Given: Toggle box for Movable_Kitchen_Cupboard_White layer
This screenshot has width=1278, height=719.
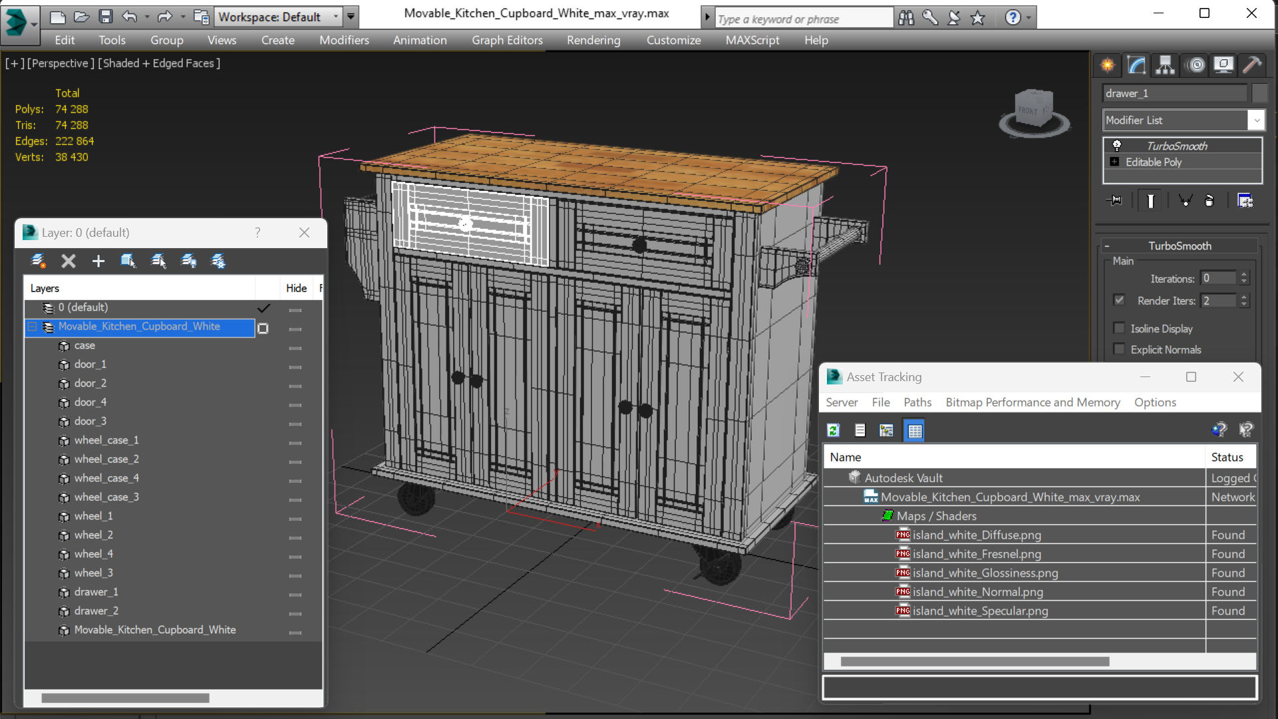Looking at the screenshot, I should point(263,328).
